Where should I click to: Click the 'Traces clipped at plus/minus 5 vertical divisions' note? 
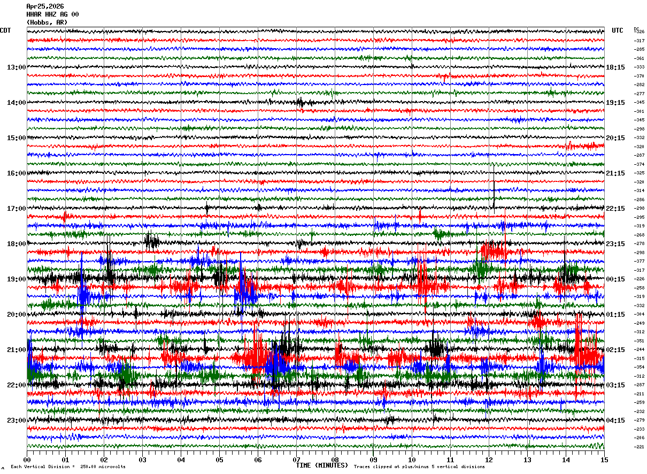click(x=419, y=467)
